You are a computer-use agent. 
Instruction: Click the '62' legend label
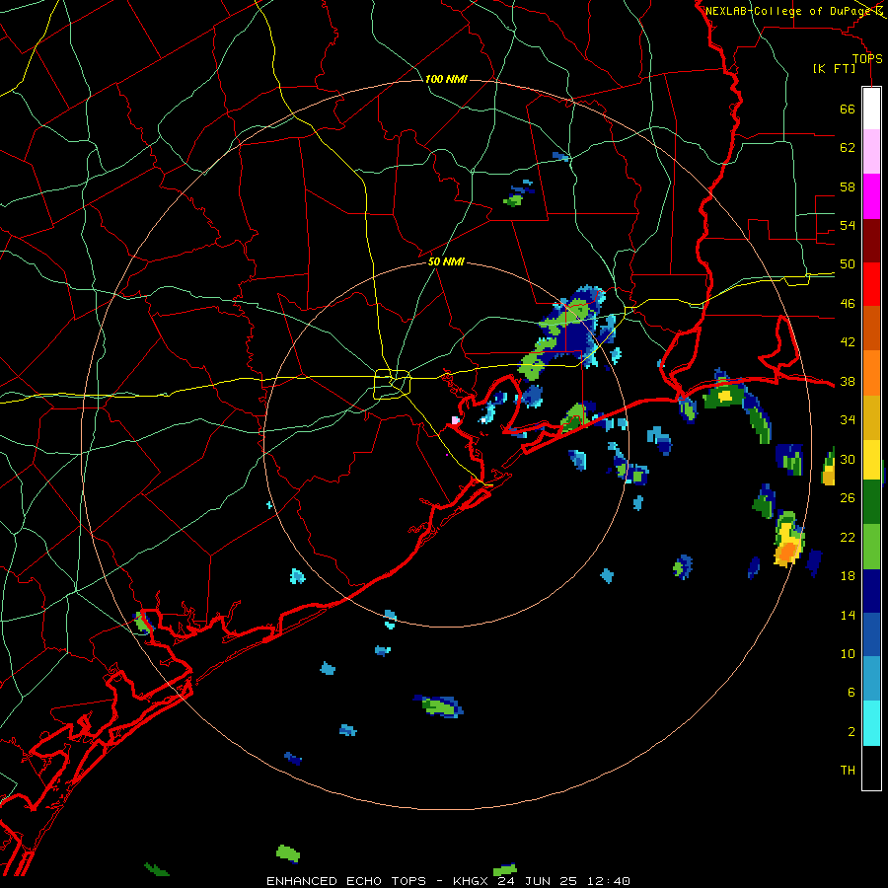848,148
